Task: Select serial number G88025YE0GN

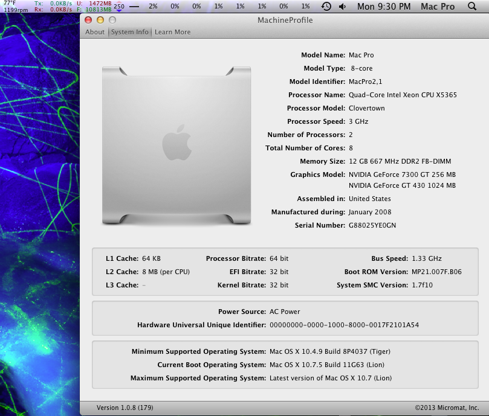Action: click(372, 225)
